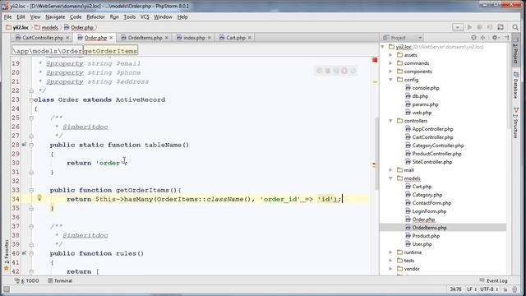
Task: Select db.php in the project tree
Action: pos(420,96)
